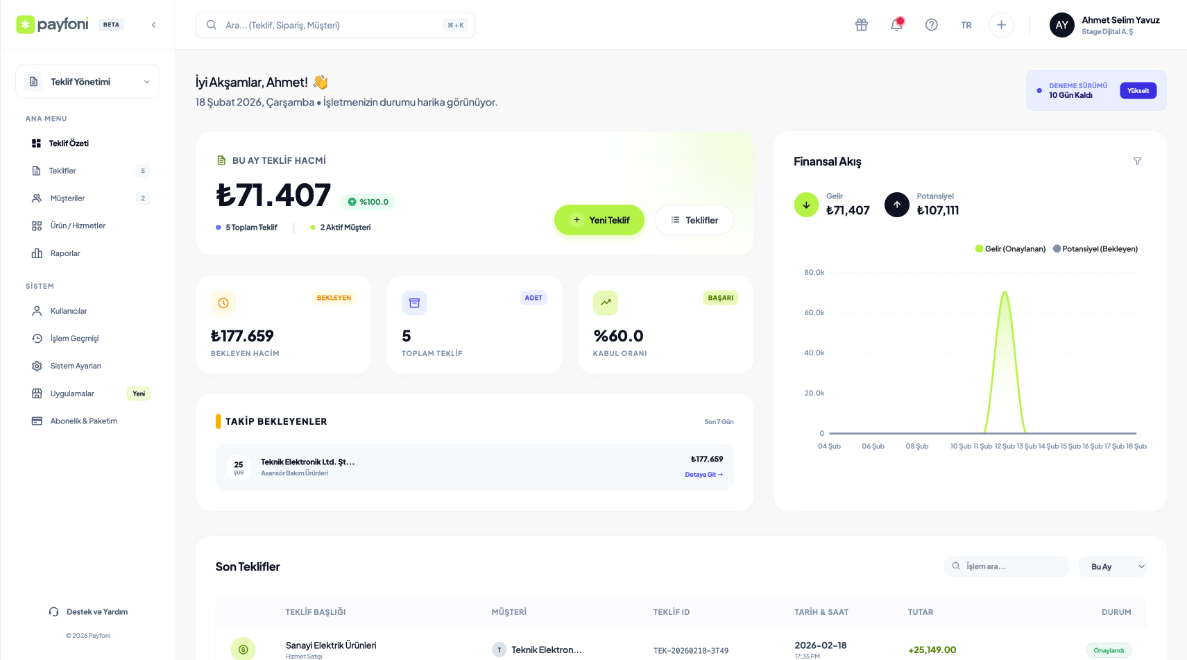This screenshot has width=1187, height=660.
Task: Click the plus icon next to language selector
Action: coord(1001,24)
